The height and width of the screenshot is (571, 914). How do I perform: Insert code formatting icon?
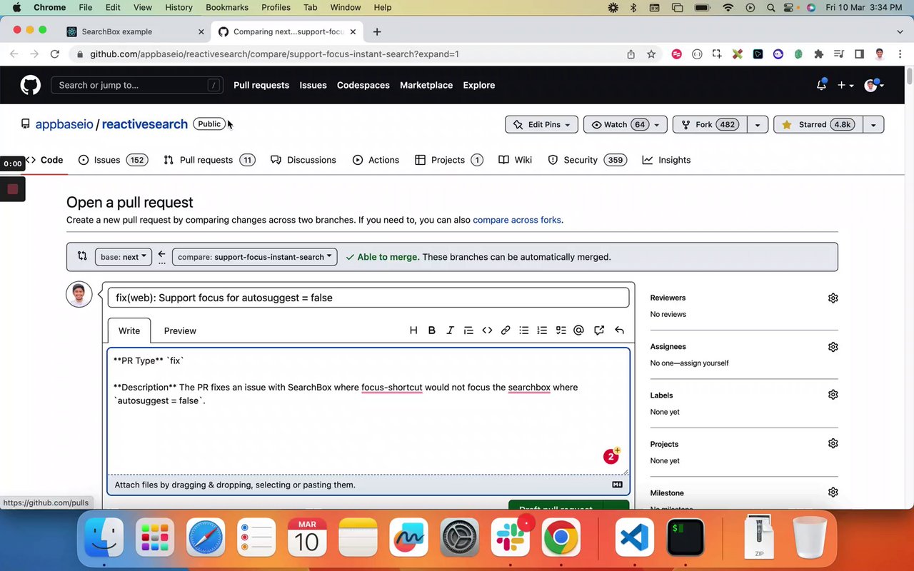487,330
